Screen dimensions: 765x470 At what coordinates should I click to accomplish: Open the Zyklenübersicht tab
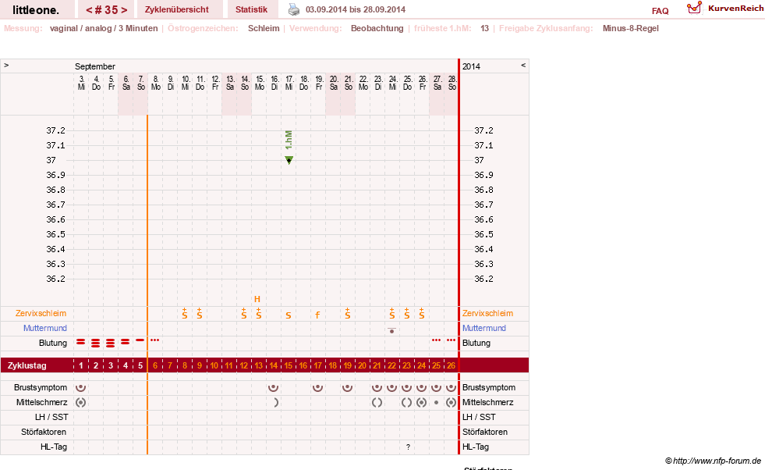(176, 9)
